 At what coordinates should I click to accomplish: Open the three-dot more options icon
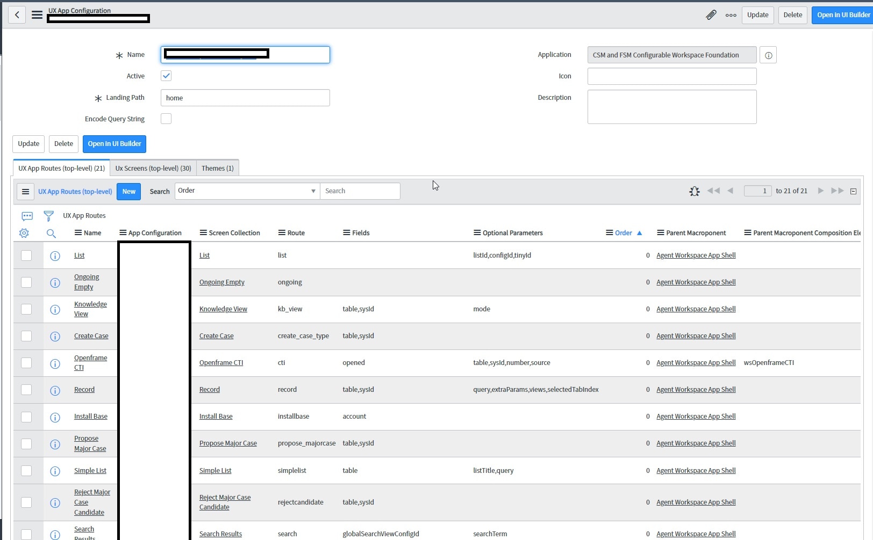(731, 15)
